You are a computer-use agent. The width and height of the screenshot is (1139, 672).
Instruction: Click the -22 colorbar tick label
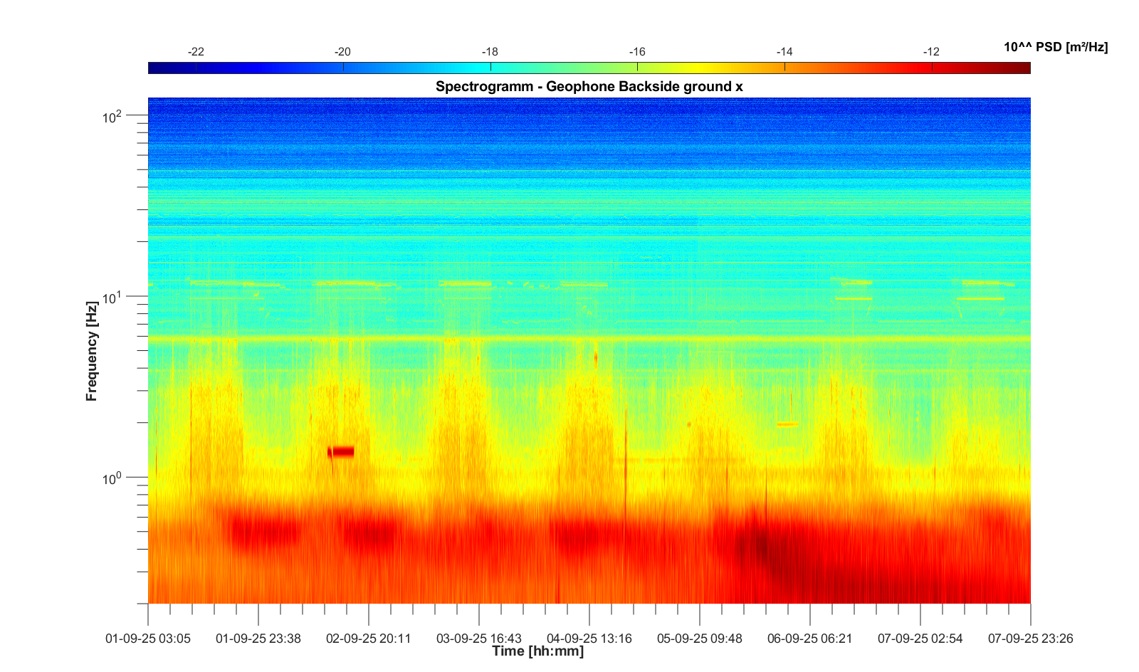click(x=196, y=52)
